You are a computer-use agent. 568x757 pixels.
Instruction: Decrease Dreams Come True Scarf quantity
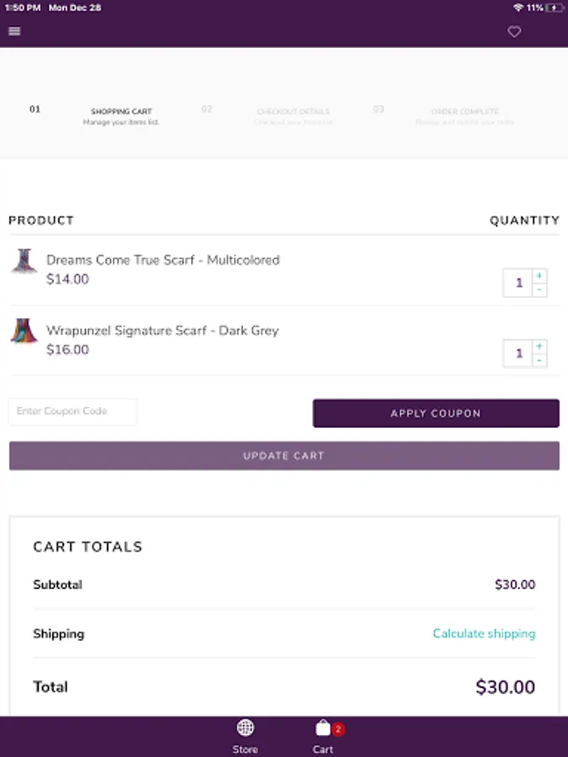[539, 290]
